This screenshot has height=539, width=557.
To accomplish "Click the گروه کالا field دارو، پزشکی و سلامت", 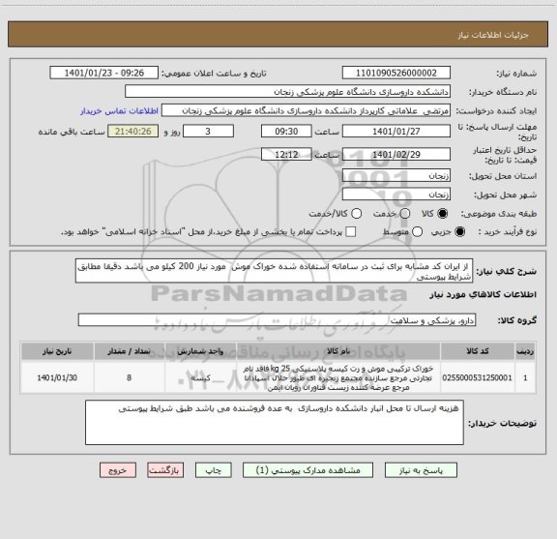I will [277, 320].
